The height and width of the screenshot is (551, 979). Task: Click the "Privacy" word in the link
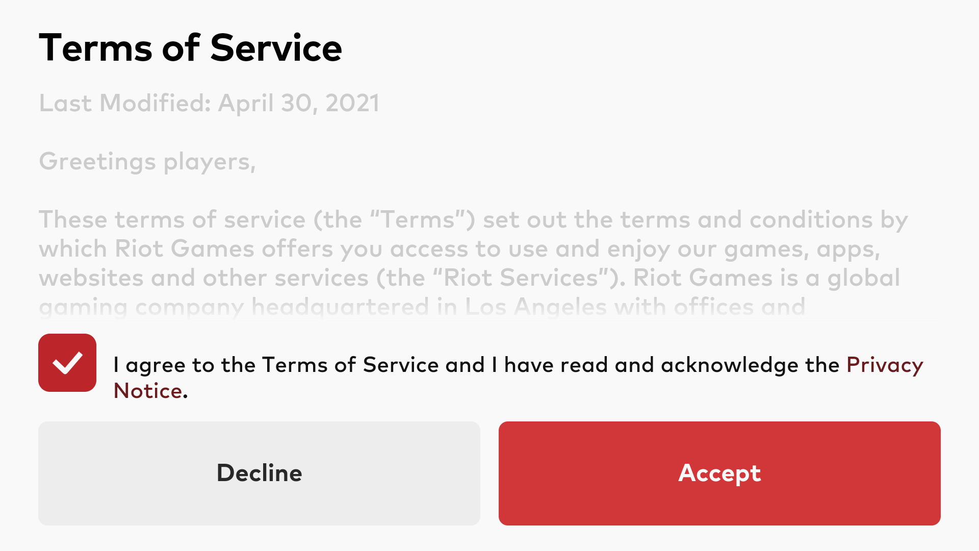pyautogui.click(x=885, y=365)
